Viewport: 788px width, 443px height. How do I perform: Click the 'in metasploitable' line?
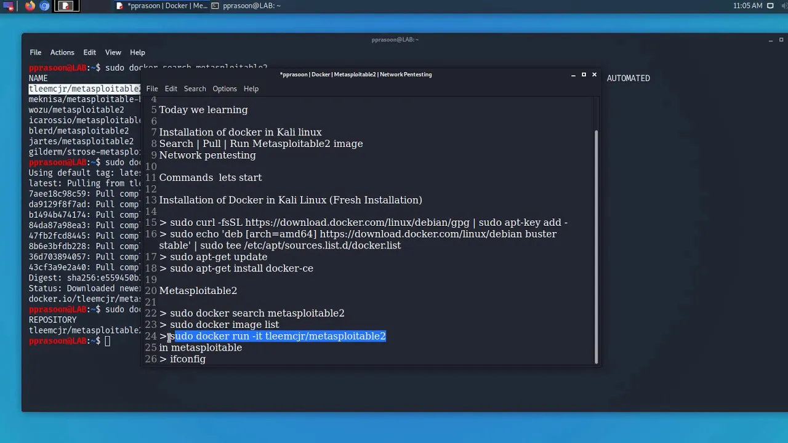pos(201,348)
